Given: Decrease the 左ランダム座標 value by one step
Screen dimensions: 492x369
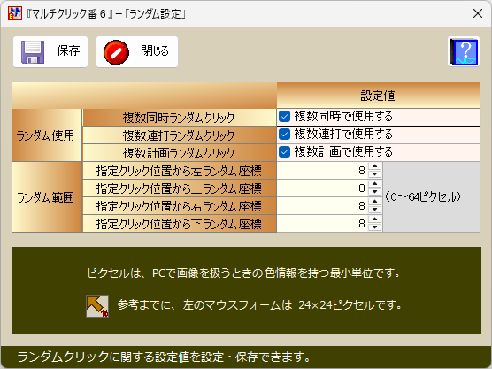Looking at the screenshot, I should (x=374, y=174).
